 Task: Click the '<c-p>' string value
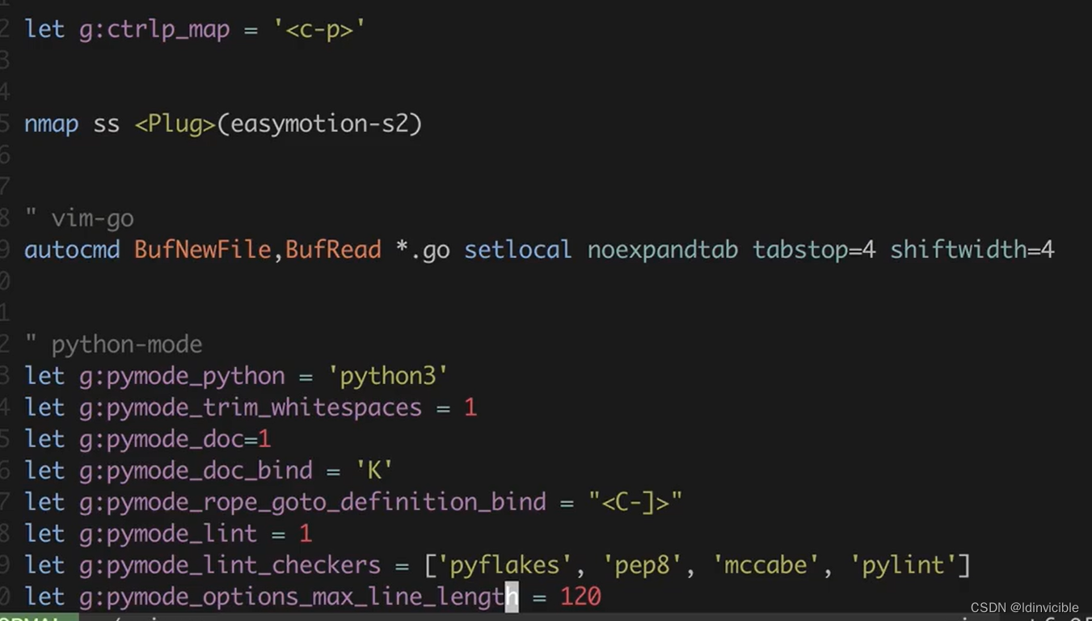[x=319, y=29]
